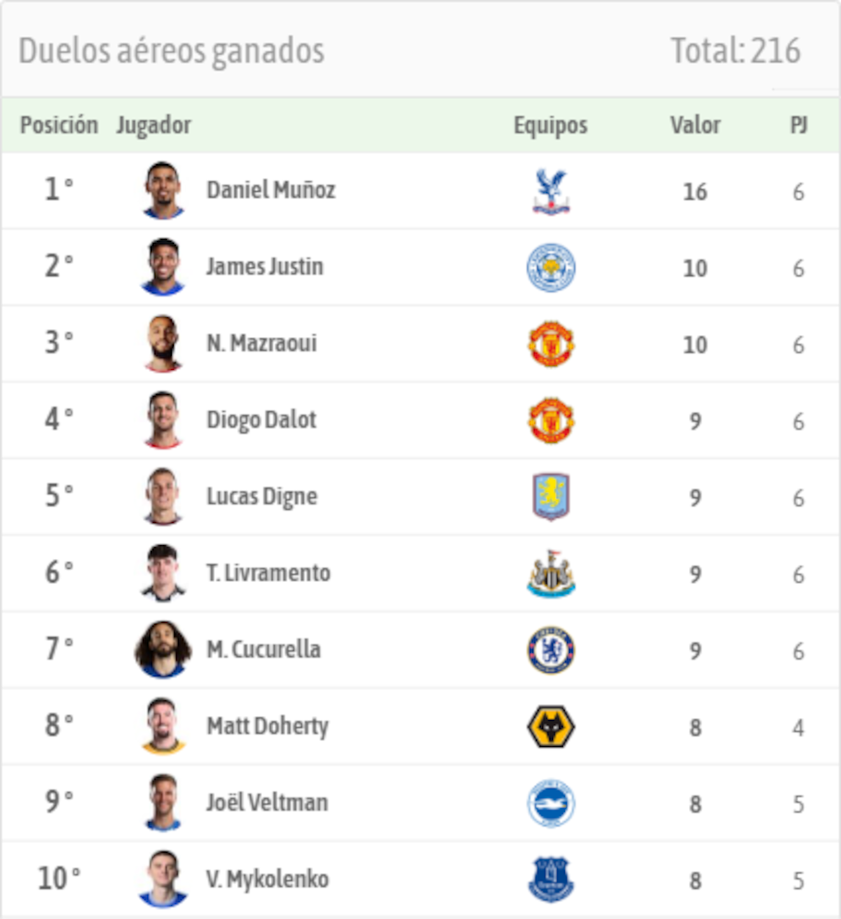This screenshot has width=841, height=919.
Task: Click the Newcastle United crest for T. Livramento
Action: tap(552, 573)
